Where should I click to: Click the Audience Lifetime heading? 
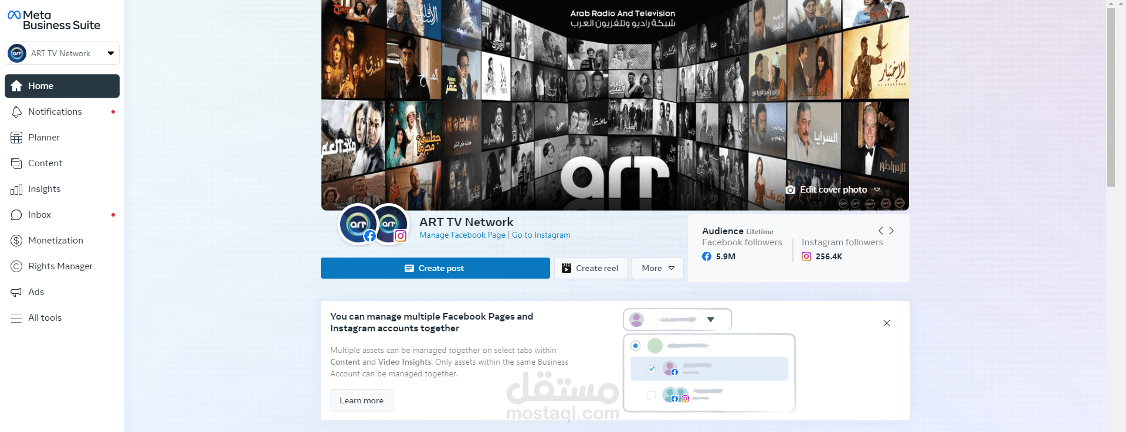coord(738,231)
